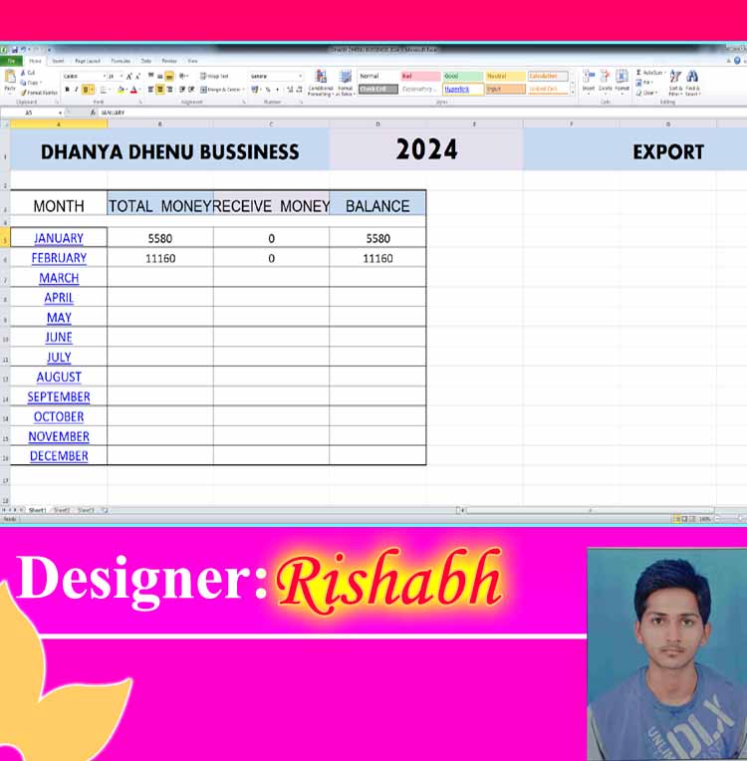Click the MARCH hyperlink in the month column
This screenshot has height=761, width=747.
[x=59, y=278]
